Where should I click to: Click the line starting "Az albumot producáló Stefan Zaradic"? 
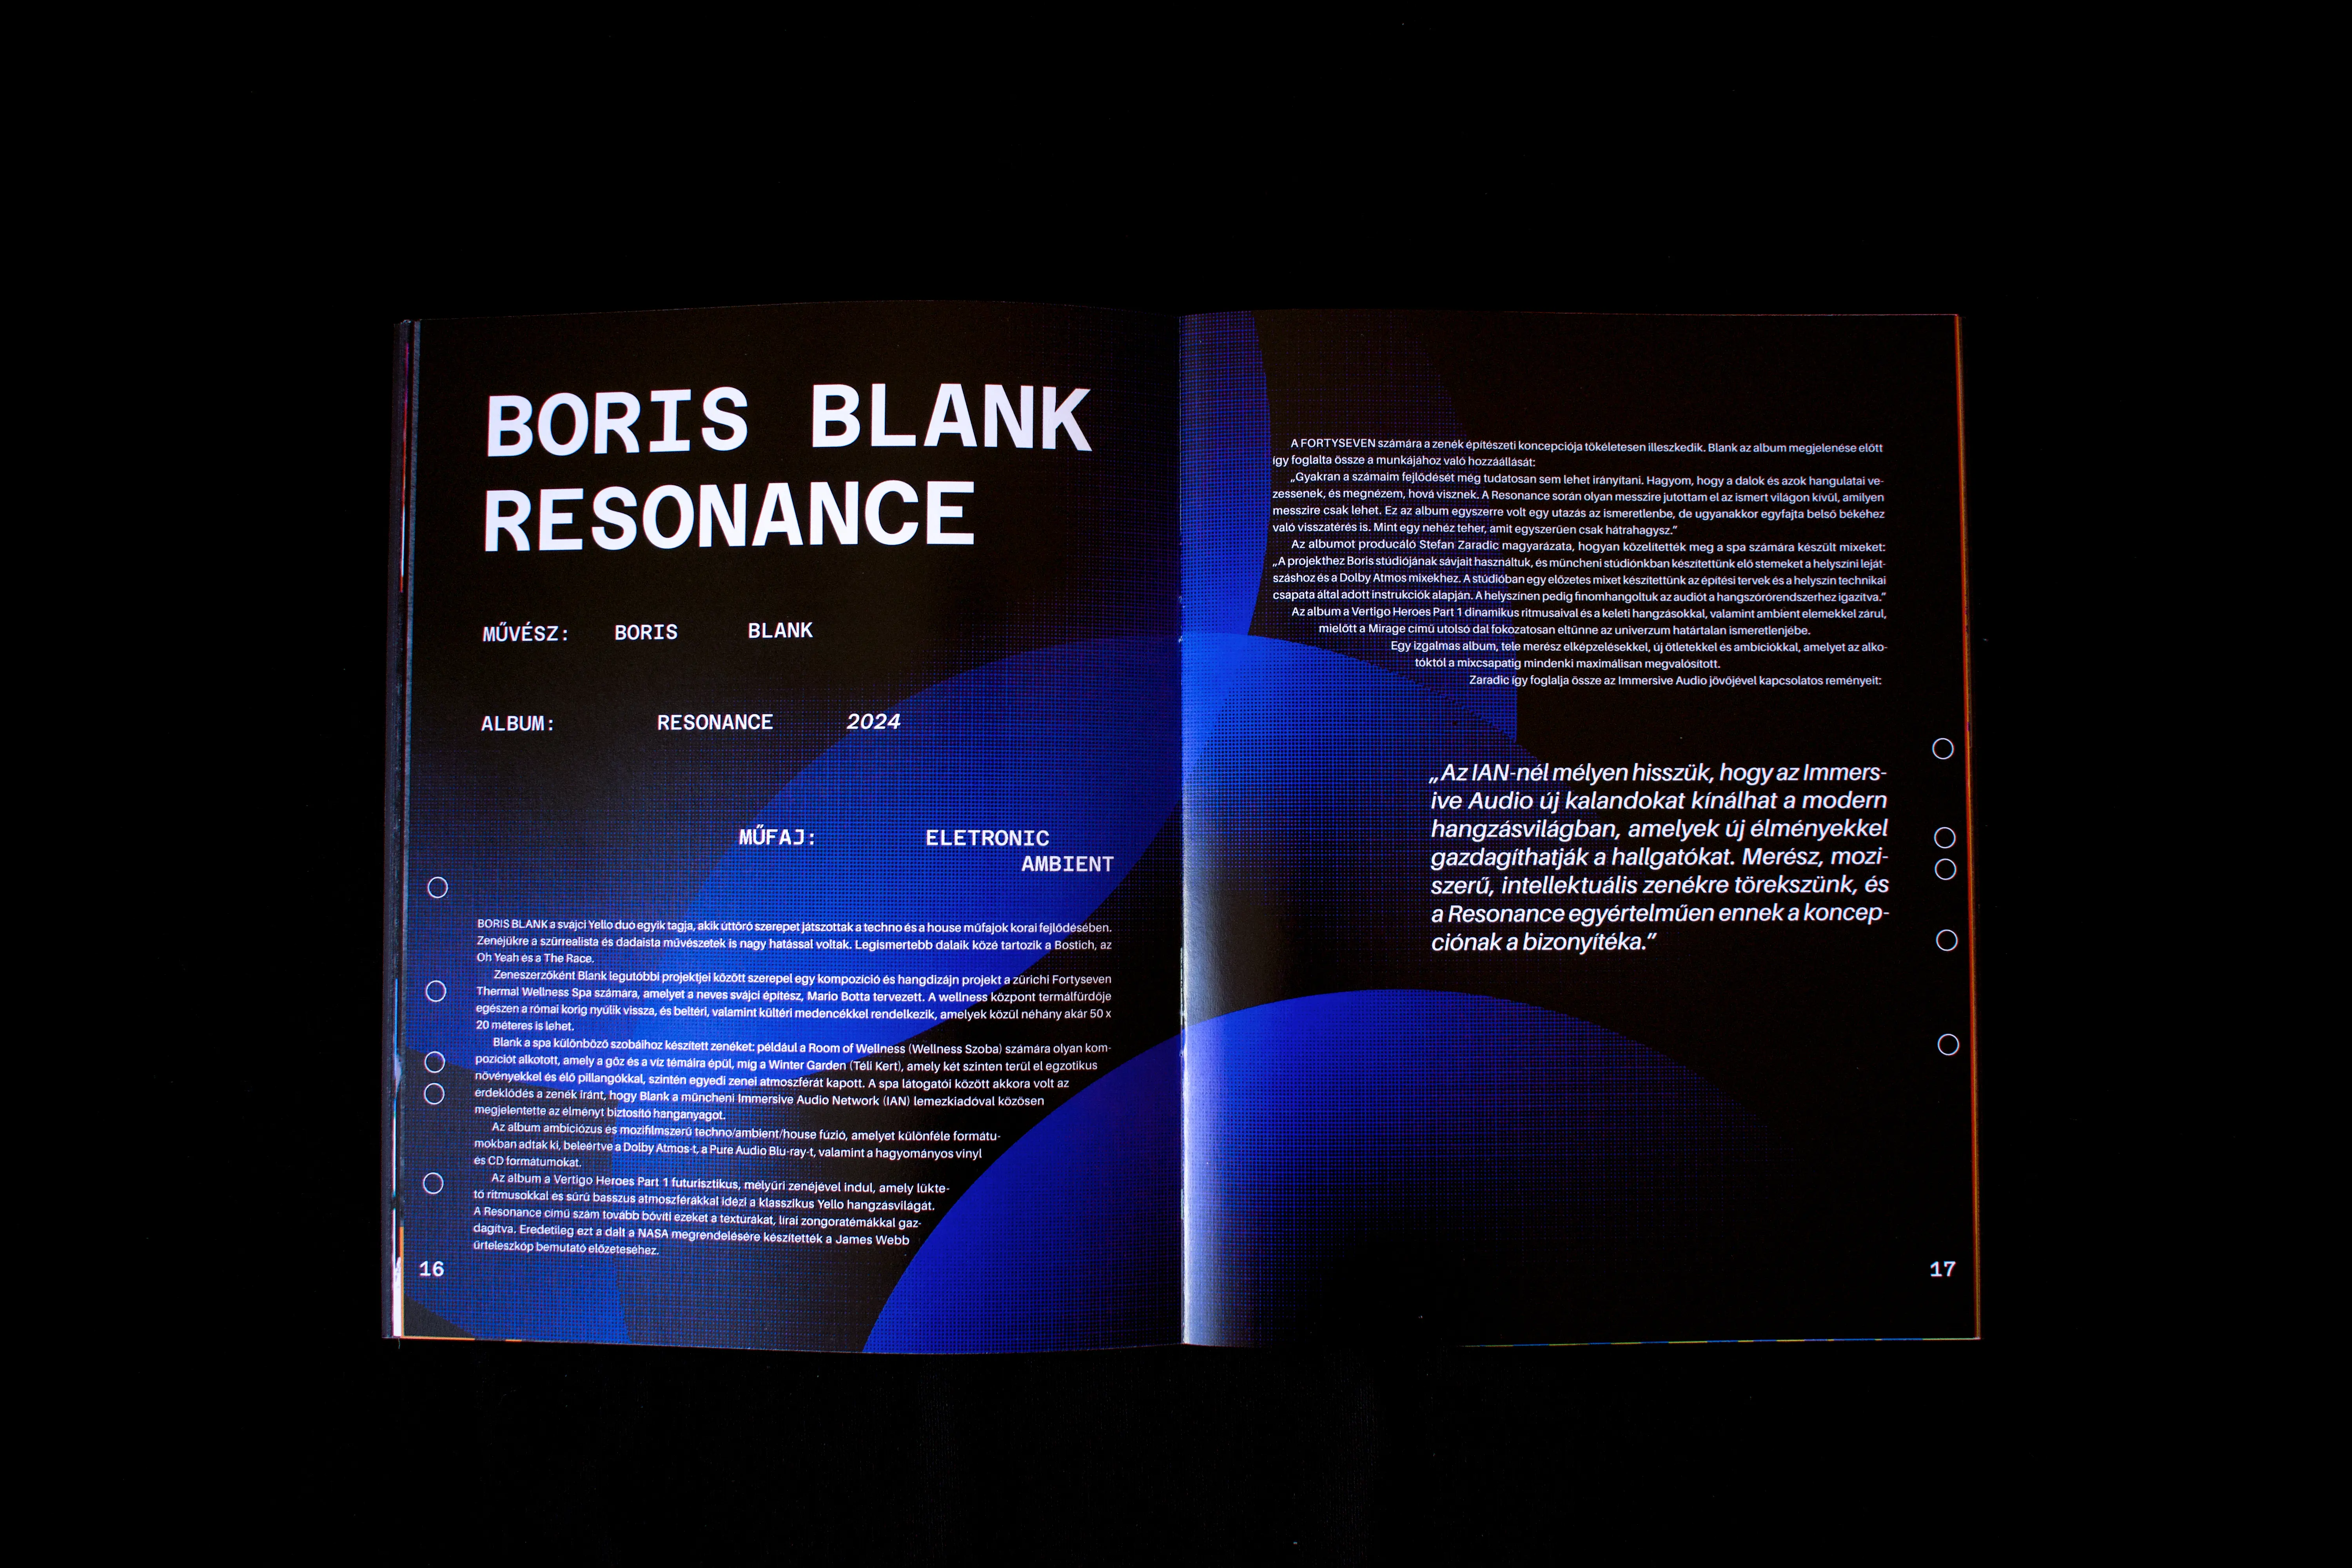1588,546
